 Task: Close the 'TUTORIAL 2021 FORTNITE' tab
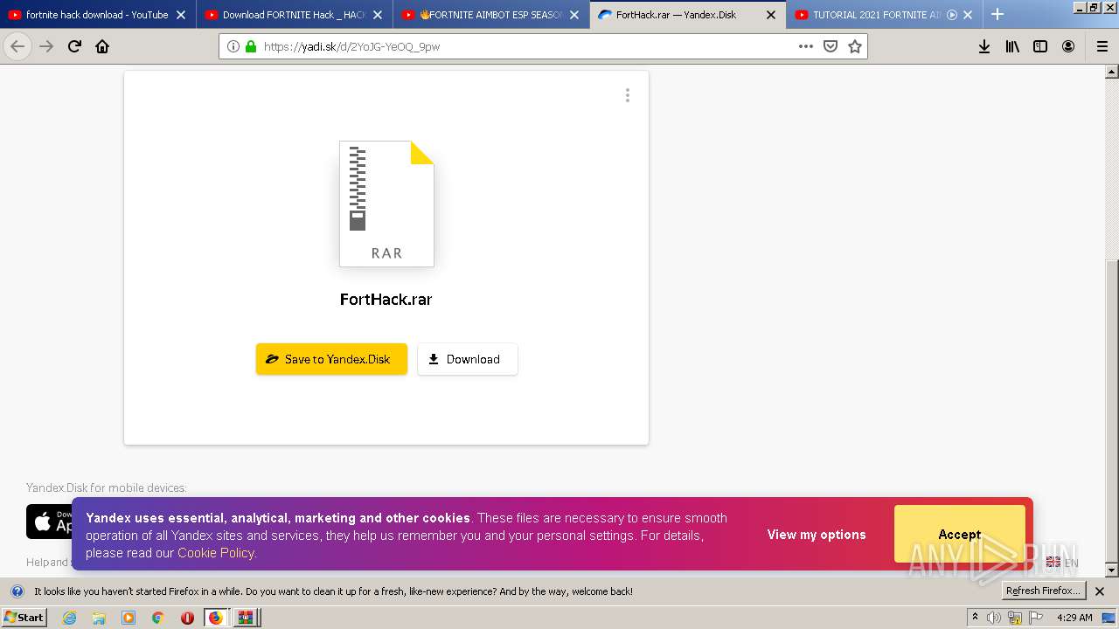968,15
